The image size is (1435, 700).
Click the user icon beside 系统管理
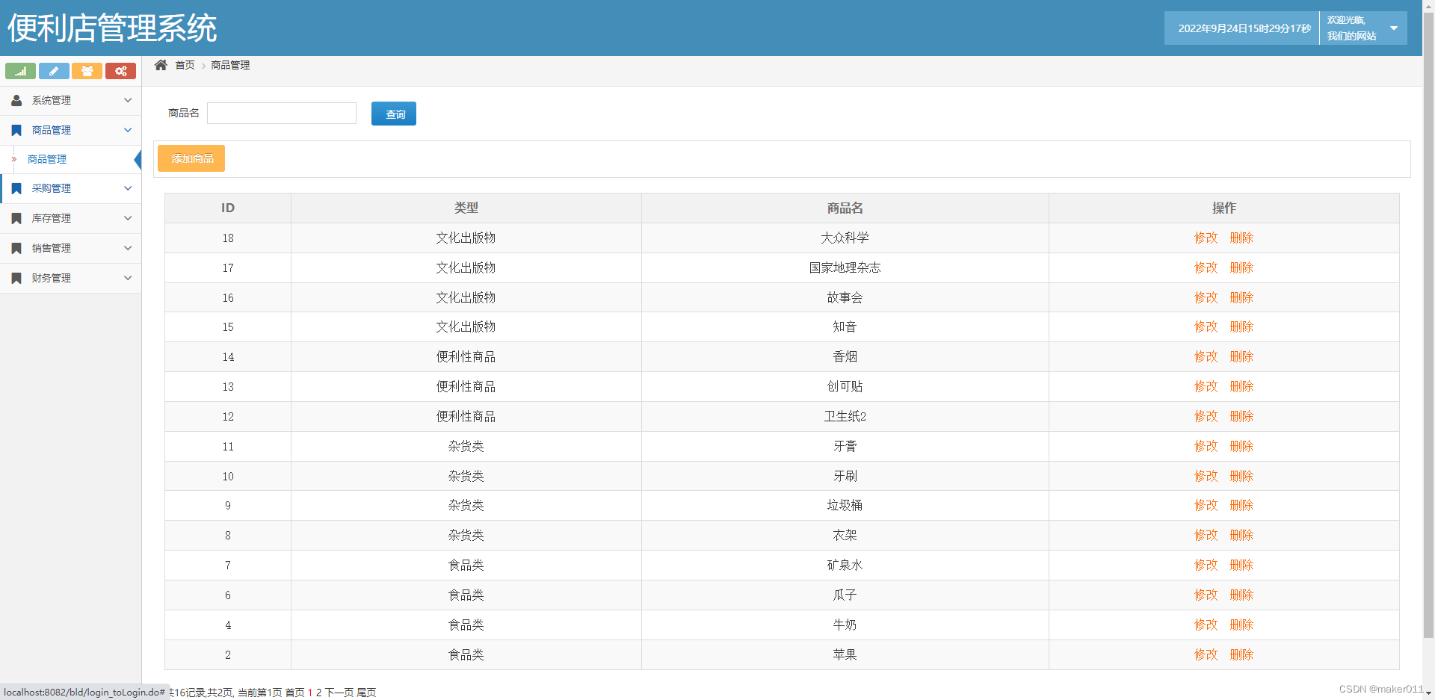click(16, 100)
